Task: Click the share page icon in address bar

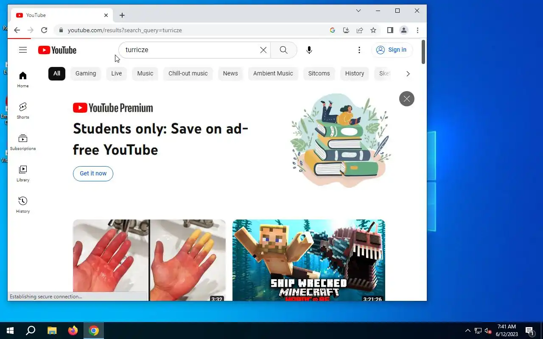Action: [360, 30]
